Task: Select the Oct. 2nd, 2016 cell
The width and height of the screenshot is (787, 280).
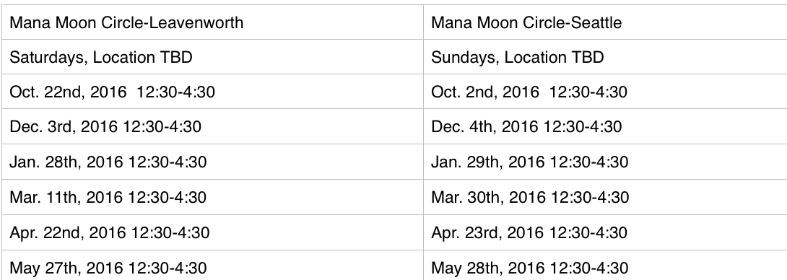Action: coord(605,92)
